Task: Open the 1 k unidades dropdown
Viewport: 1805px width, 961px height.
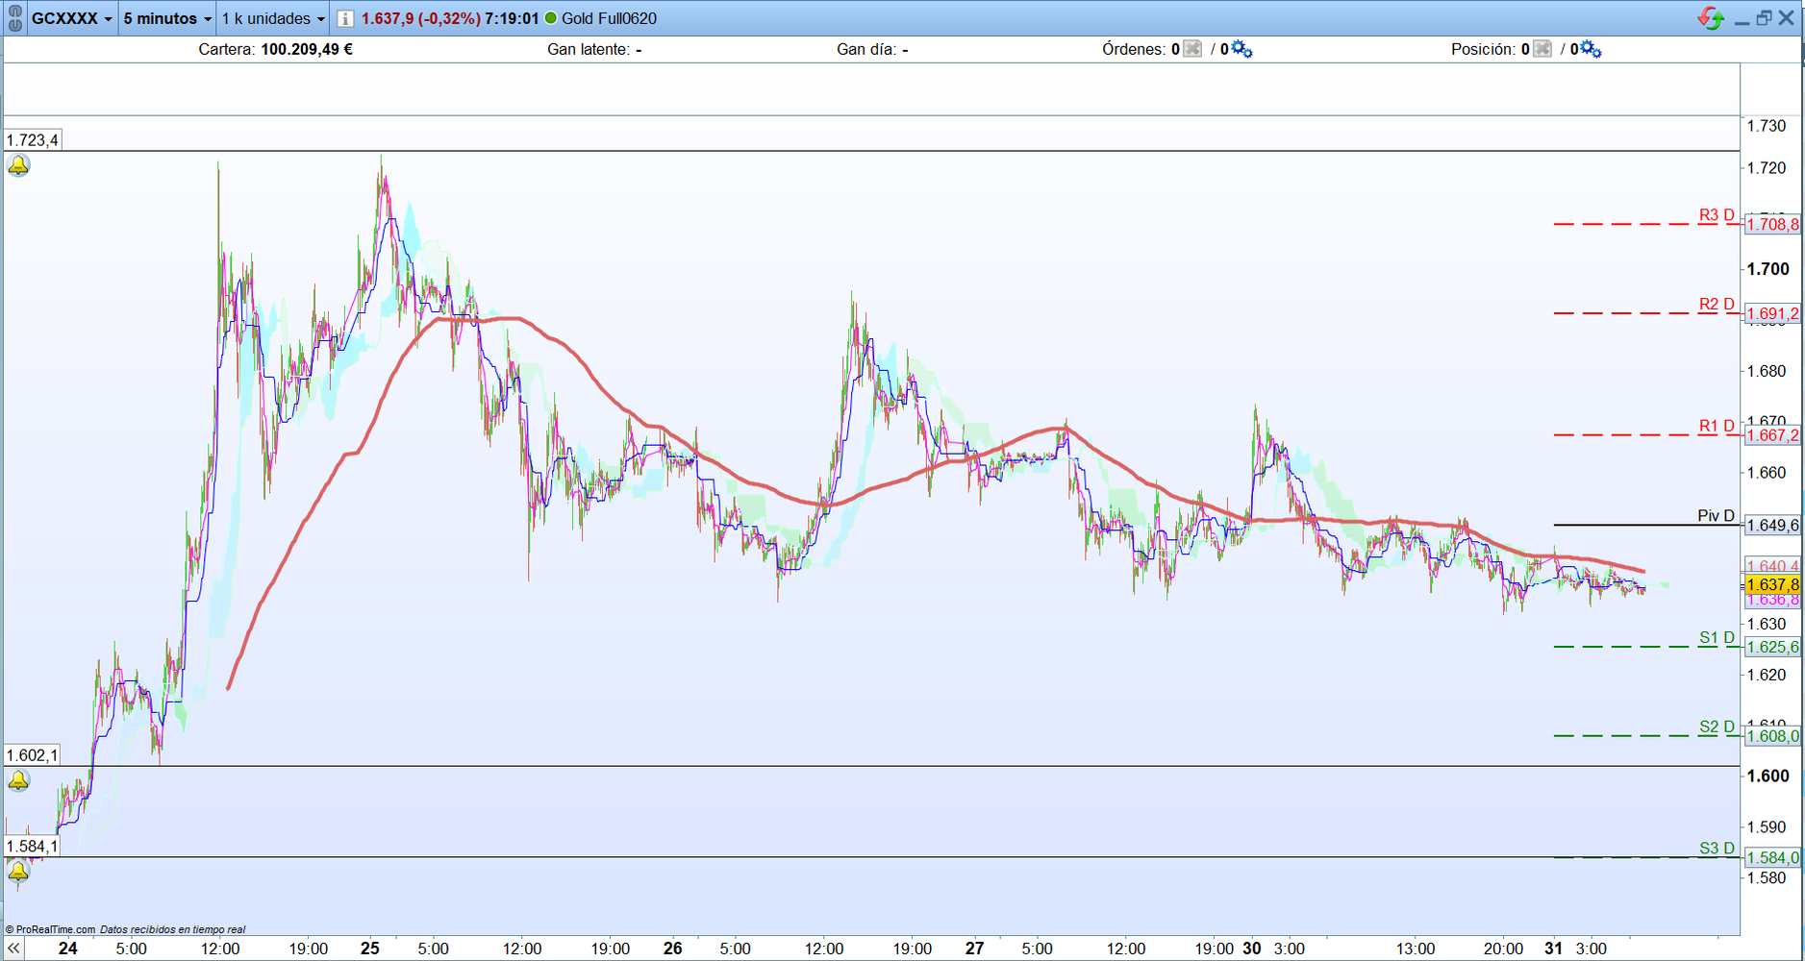Action: pos(273,18)
